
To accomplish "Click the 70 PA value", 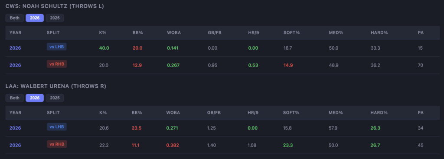I will pyautogui.click(x=420, y=65).
